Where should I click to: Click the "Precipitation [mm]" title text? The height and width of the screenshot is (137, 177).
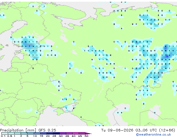[x=18, y=130]
